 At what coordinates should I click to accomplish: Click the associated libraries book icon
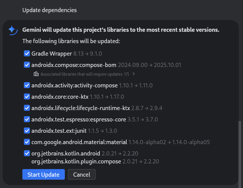36,74
